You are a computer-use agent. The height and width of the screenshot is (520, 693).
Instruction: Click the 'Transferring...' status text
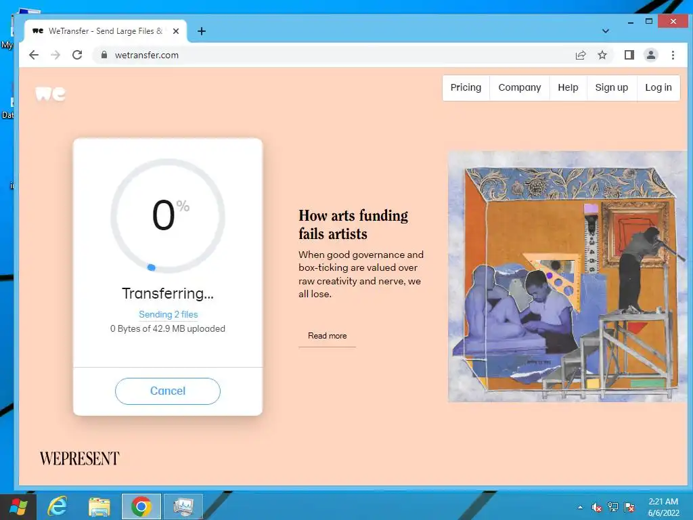[x=168, y=294]
